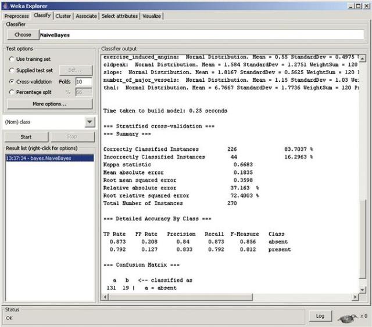Click the present class accuracy row
Image resolution: width=372 pixels, height=327 pixels.
click(200, 250)
